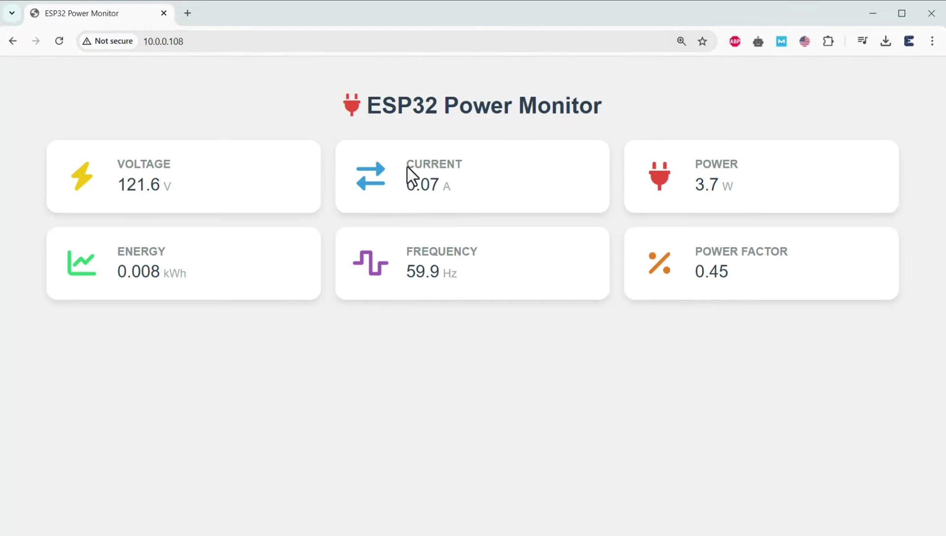The image size is (946, 536).
Task: Open the browser profile avatar
Action: (x=909, y=41)
